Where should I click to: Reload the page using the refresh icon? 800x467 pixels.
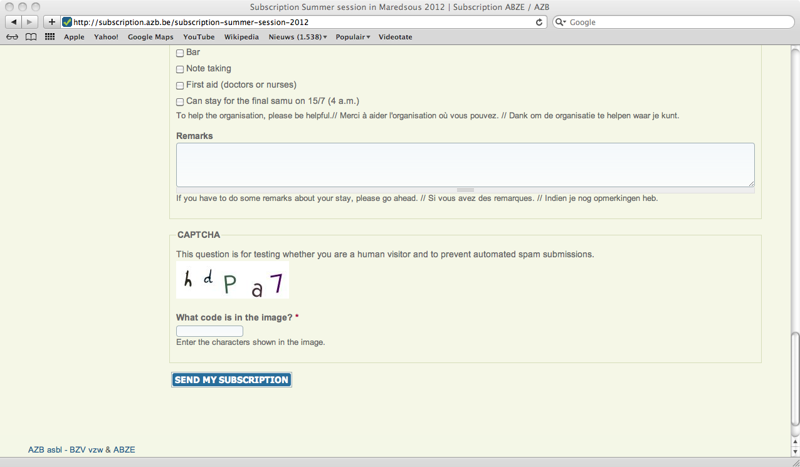click(x=539, y=22)
